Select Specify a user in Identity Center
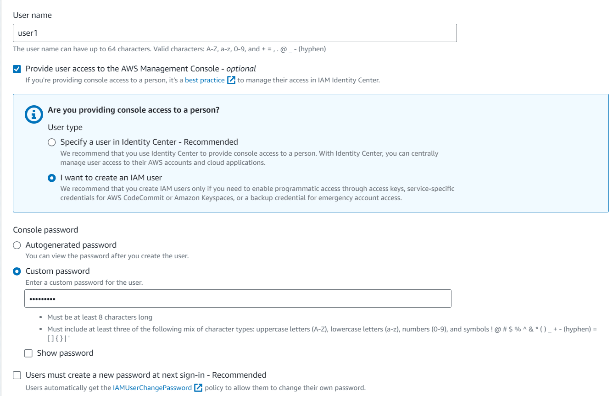613x396 pixels. click(x=51, y=142)
